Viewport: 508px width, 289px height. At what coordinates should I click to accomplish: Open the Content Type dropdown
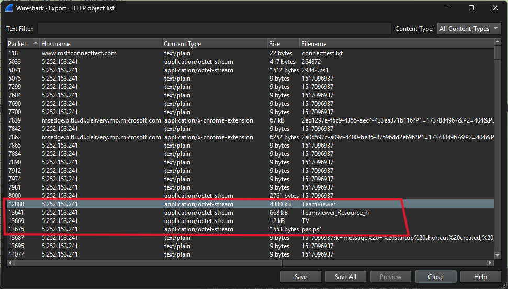click(x=469, y=29)
